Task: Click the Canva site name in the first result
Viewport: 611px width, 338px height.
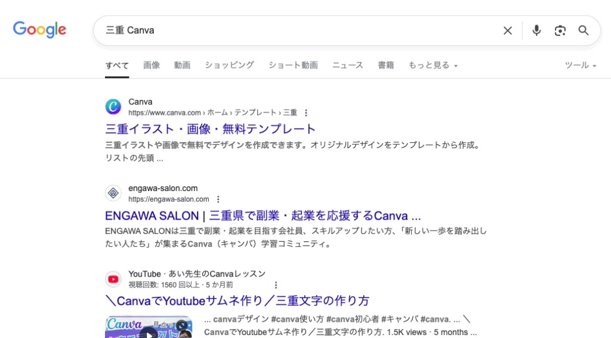Action: tap(140, 102)
